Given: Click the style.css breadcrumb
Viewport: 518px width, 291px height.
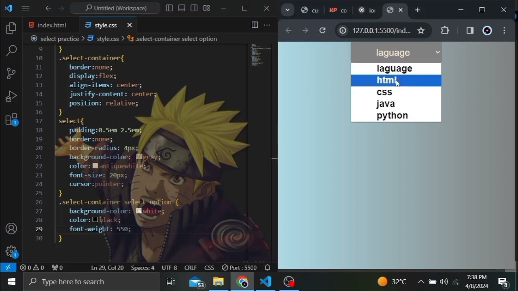Looking at the screenshot, I should 108,39.
